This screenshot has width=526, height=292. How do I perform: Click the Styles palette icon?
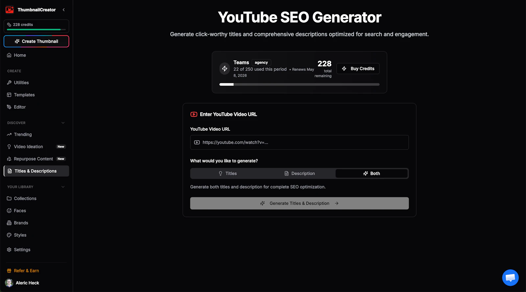9,235
